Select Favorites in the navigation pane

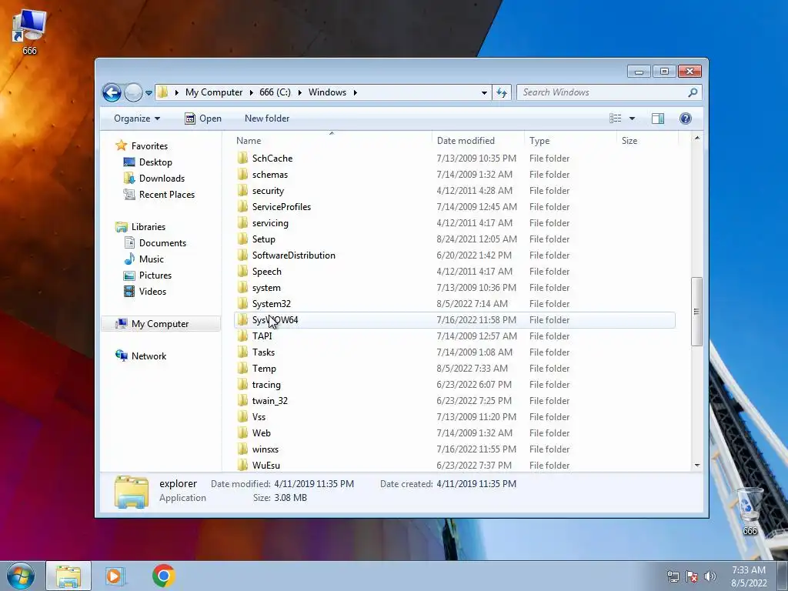149,146
